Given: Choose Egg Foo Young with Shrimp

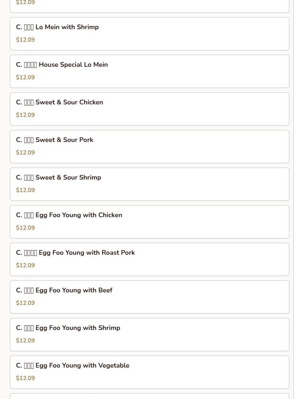Looking at the screenshot, I should coord(68,328).
